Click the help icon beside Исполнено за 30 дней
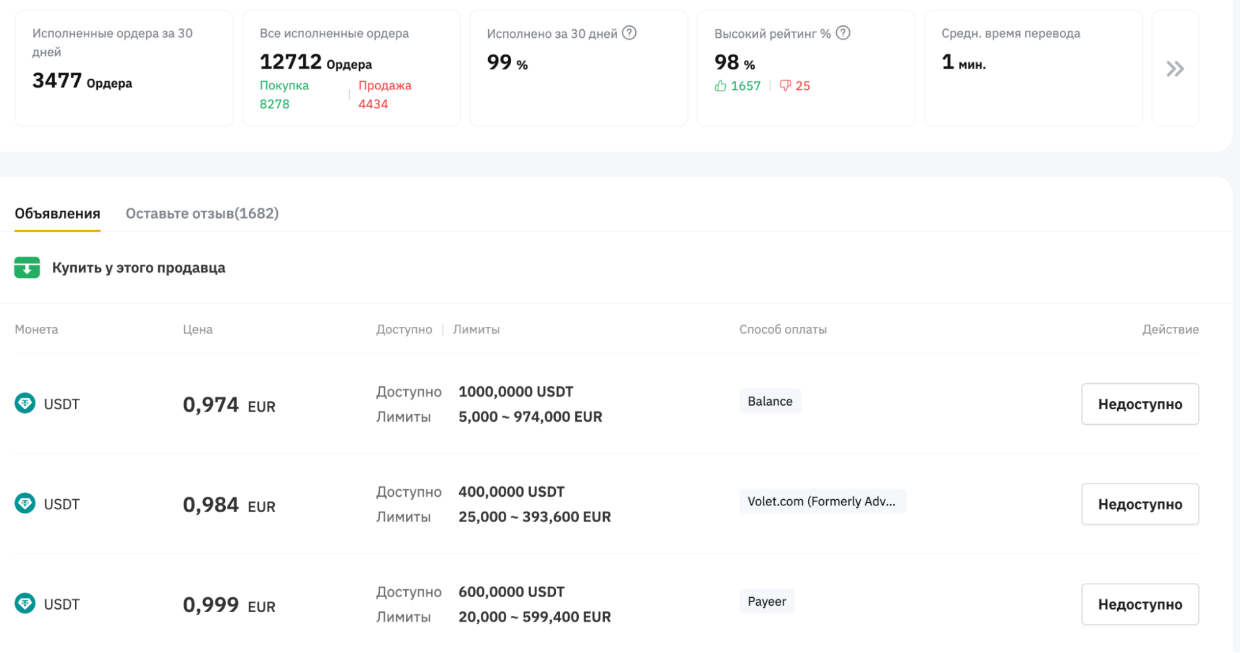The width and height of the screenshot is (1240, 653). (x=629, y=33)
